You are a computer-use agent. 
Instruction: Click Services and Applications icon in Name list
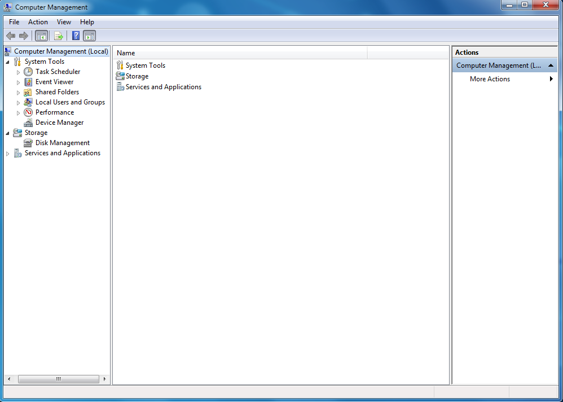click(x=120, y=87)
